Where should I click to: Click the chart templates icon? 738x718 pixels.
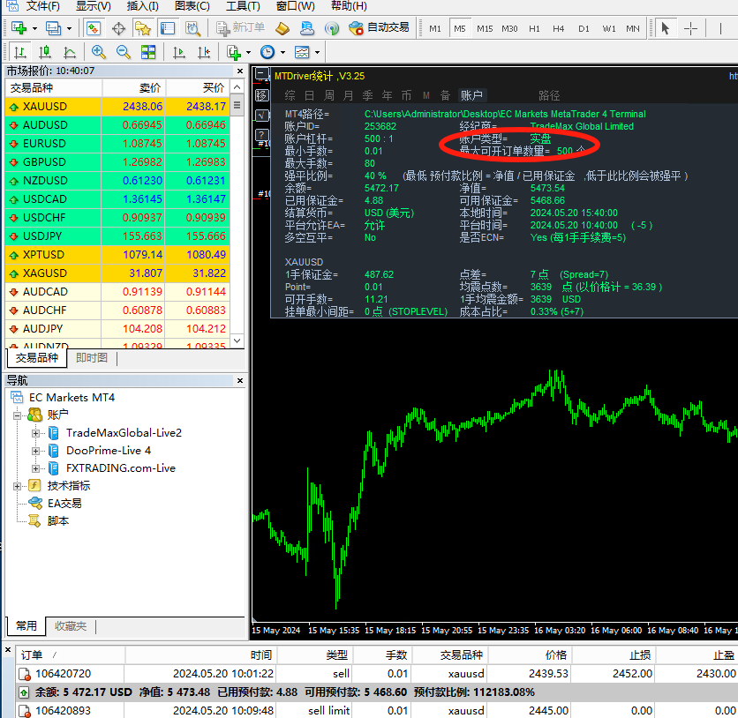click(x=302, y=52)
